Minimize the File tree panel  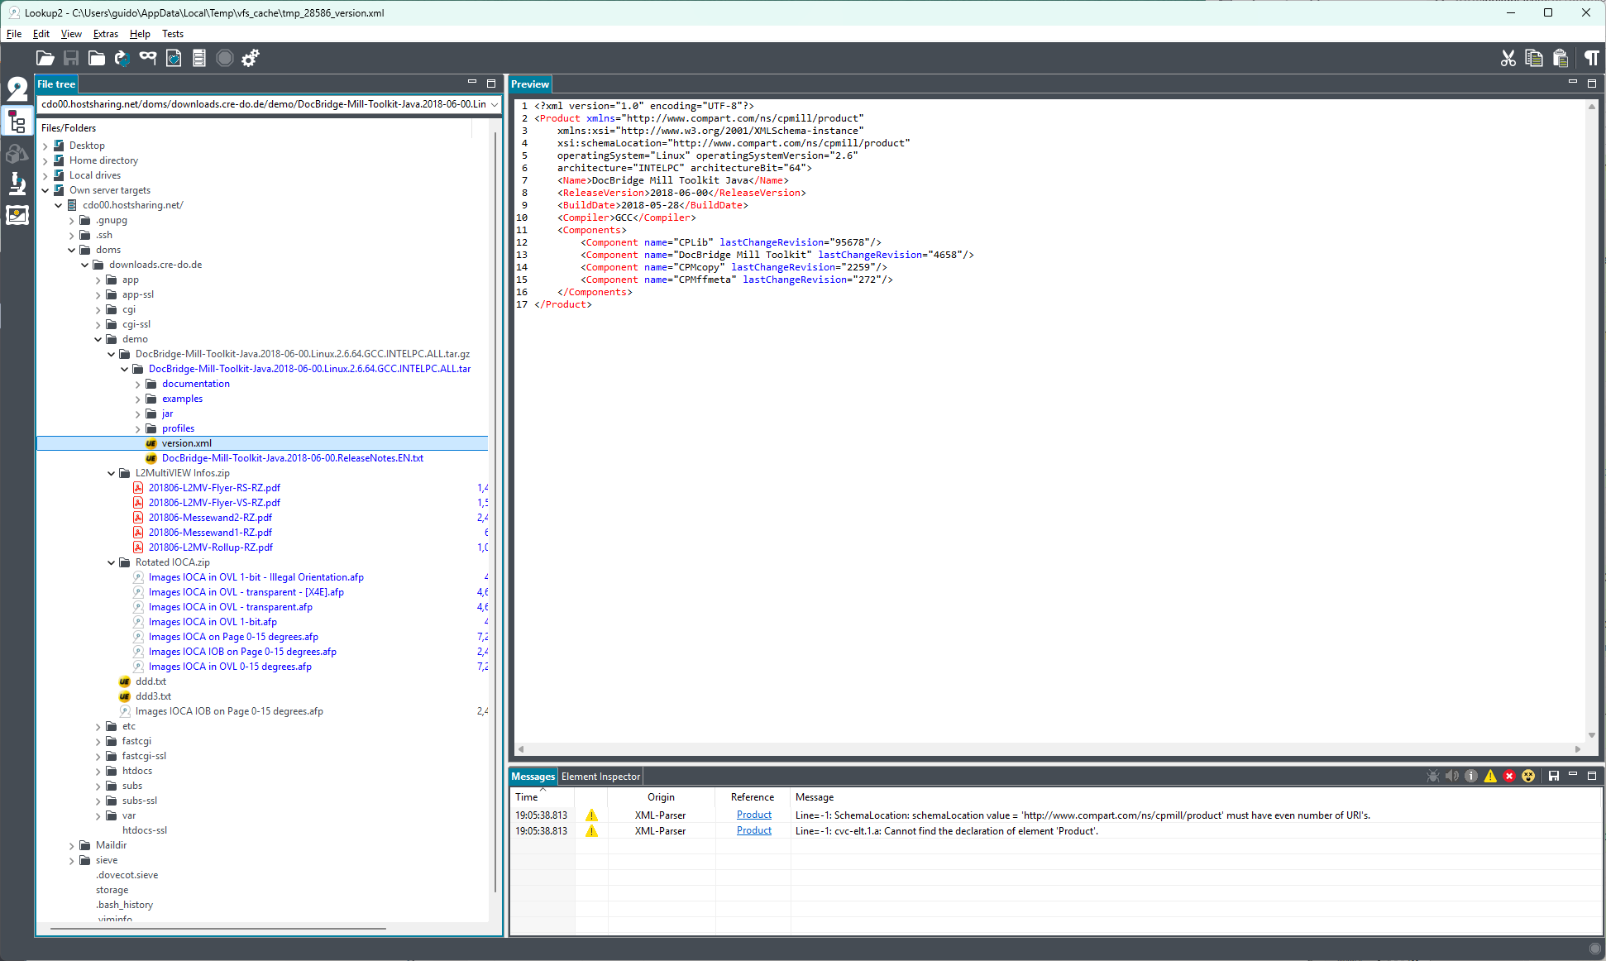(472, 83)
